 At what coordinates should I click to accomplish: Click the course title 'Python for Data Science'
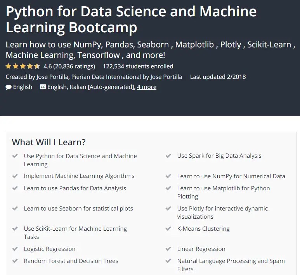click(131, 19)
